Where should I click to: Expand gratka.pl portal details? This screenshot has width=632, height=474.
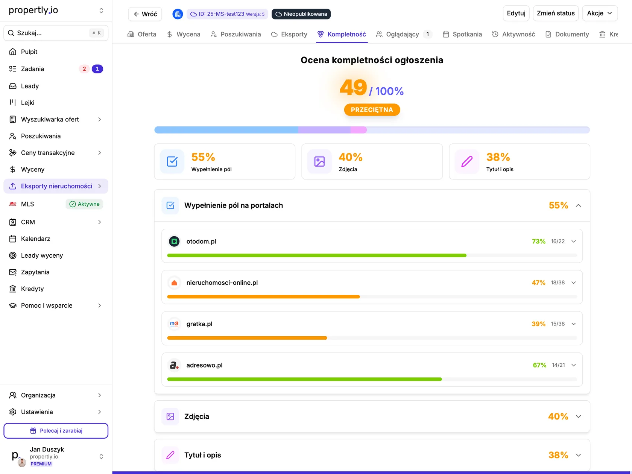pyautogui.click(x=574, y=324)
